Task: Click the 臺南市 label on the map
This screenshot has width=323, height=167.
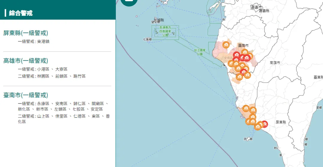Action: pos(243,45)
